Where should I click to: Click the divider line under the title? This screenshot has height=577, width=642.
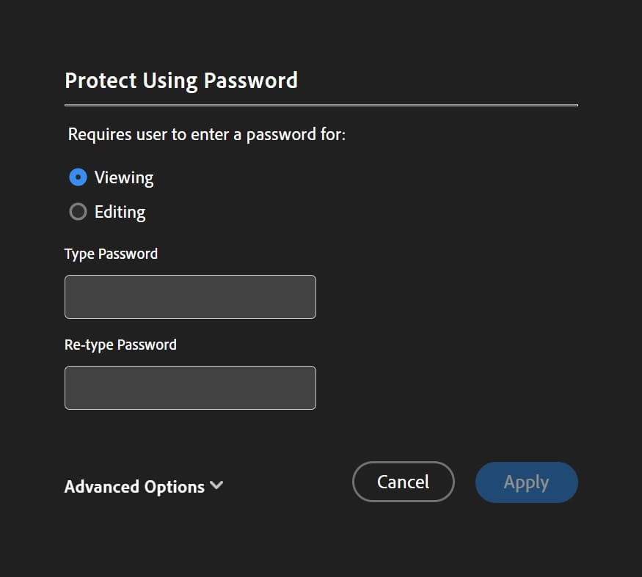pyautogui.click(x=321, y=106)
